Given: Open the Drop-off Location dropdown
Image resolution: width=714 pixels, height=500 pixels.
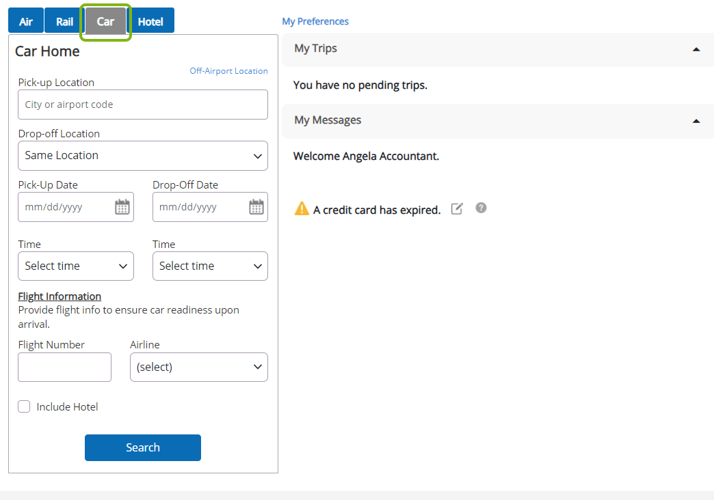Looking at the screenshot, I should 142,156.
